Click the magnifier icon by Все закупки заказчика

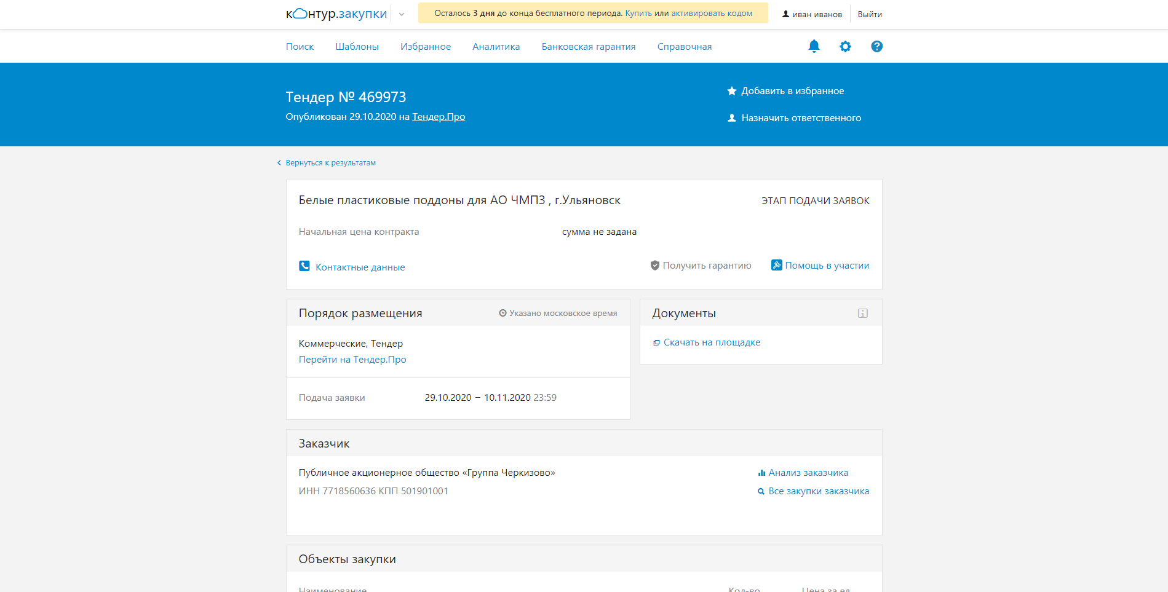[761, 491]
